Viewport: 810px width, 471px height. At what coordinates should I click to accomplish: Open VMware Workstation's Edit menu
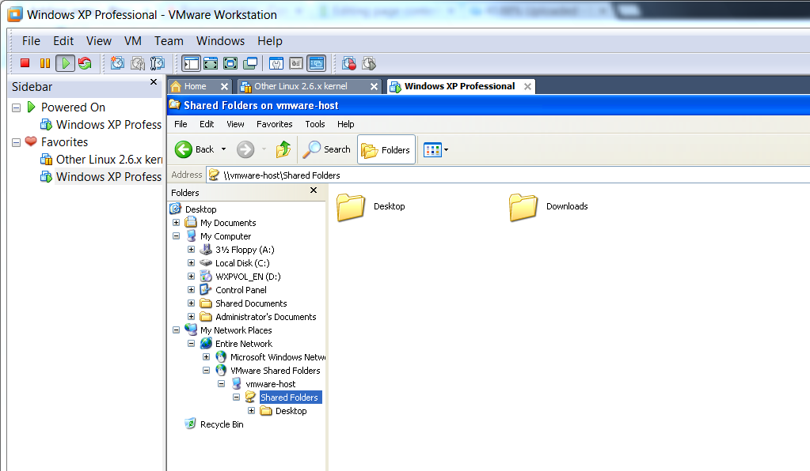63,41
